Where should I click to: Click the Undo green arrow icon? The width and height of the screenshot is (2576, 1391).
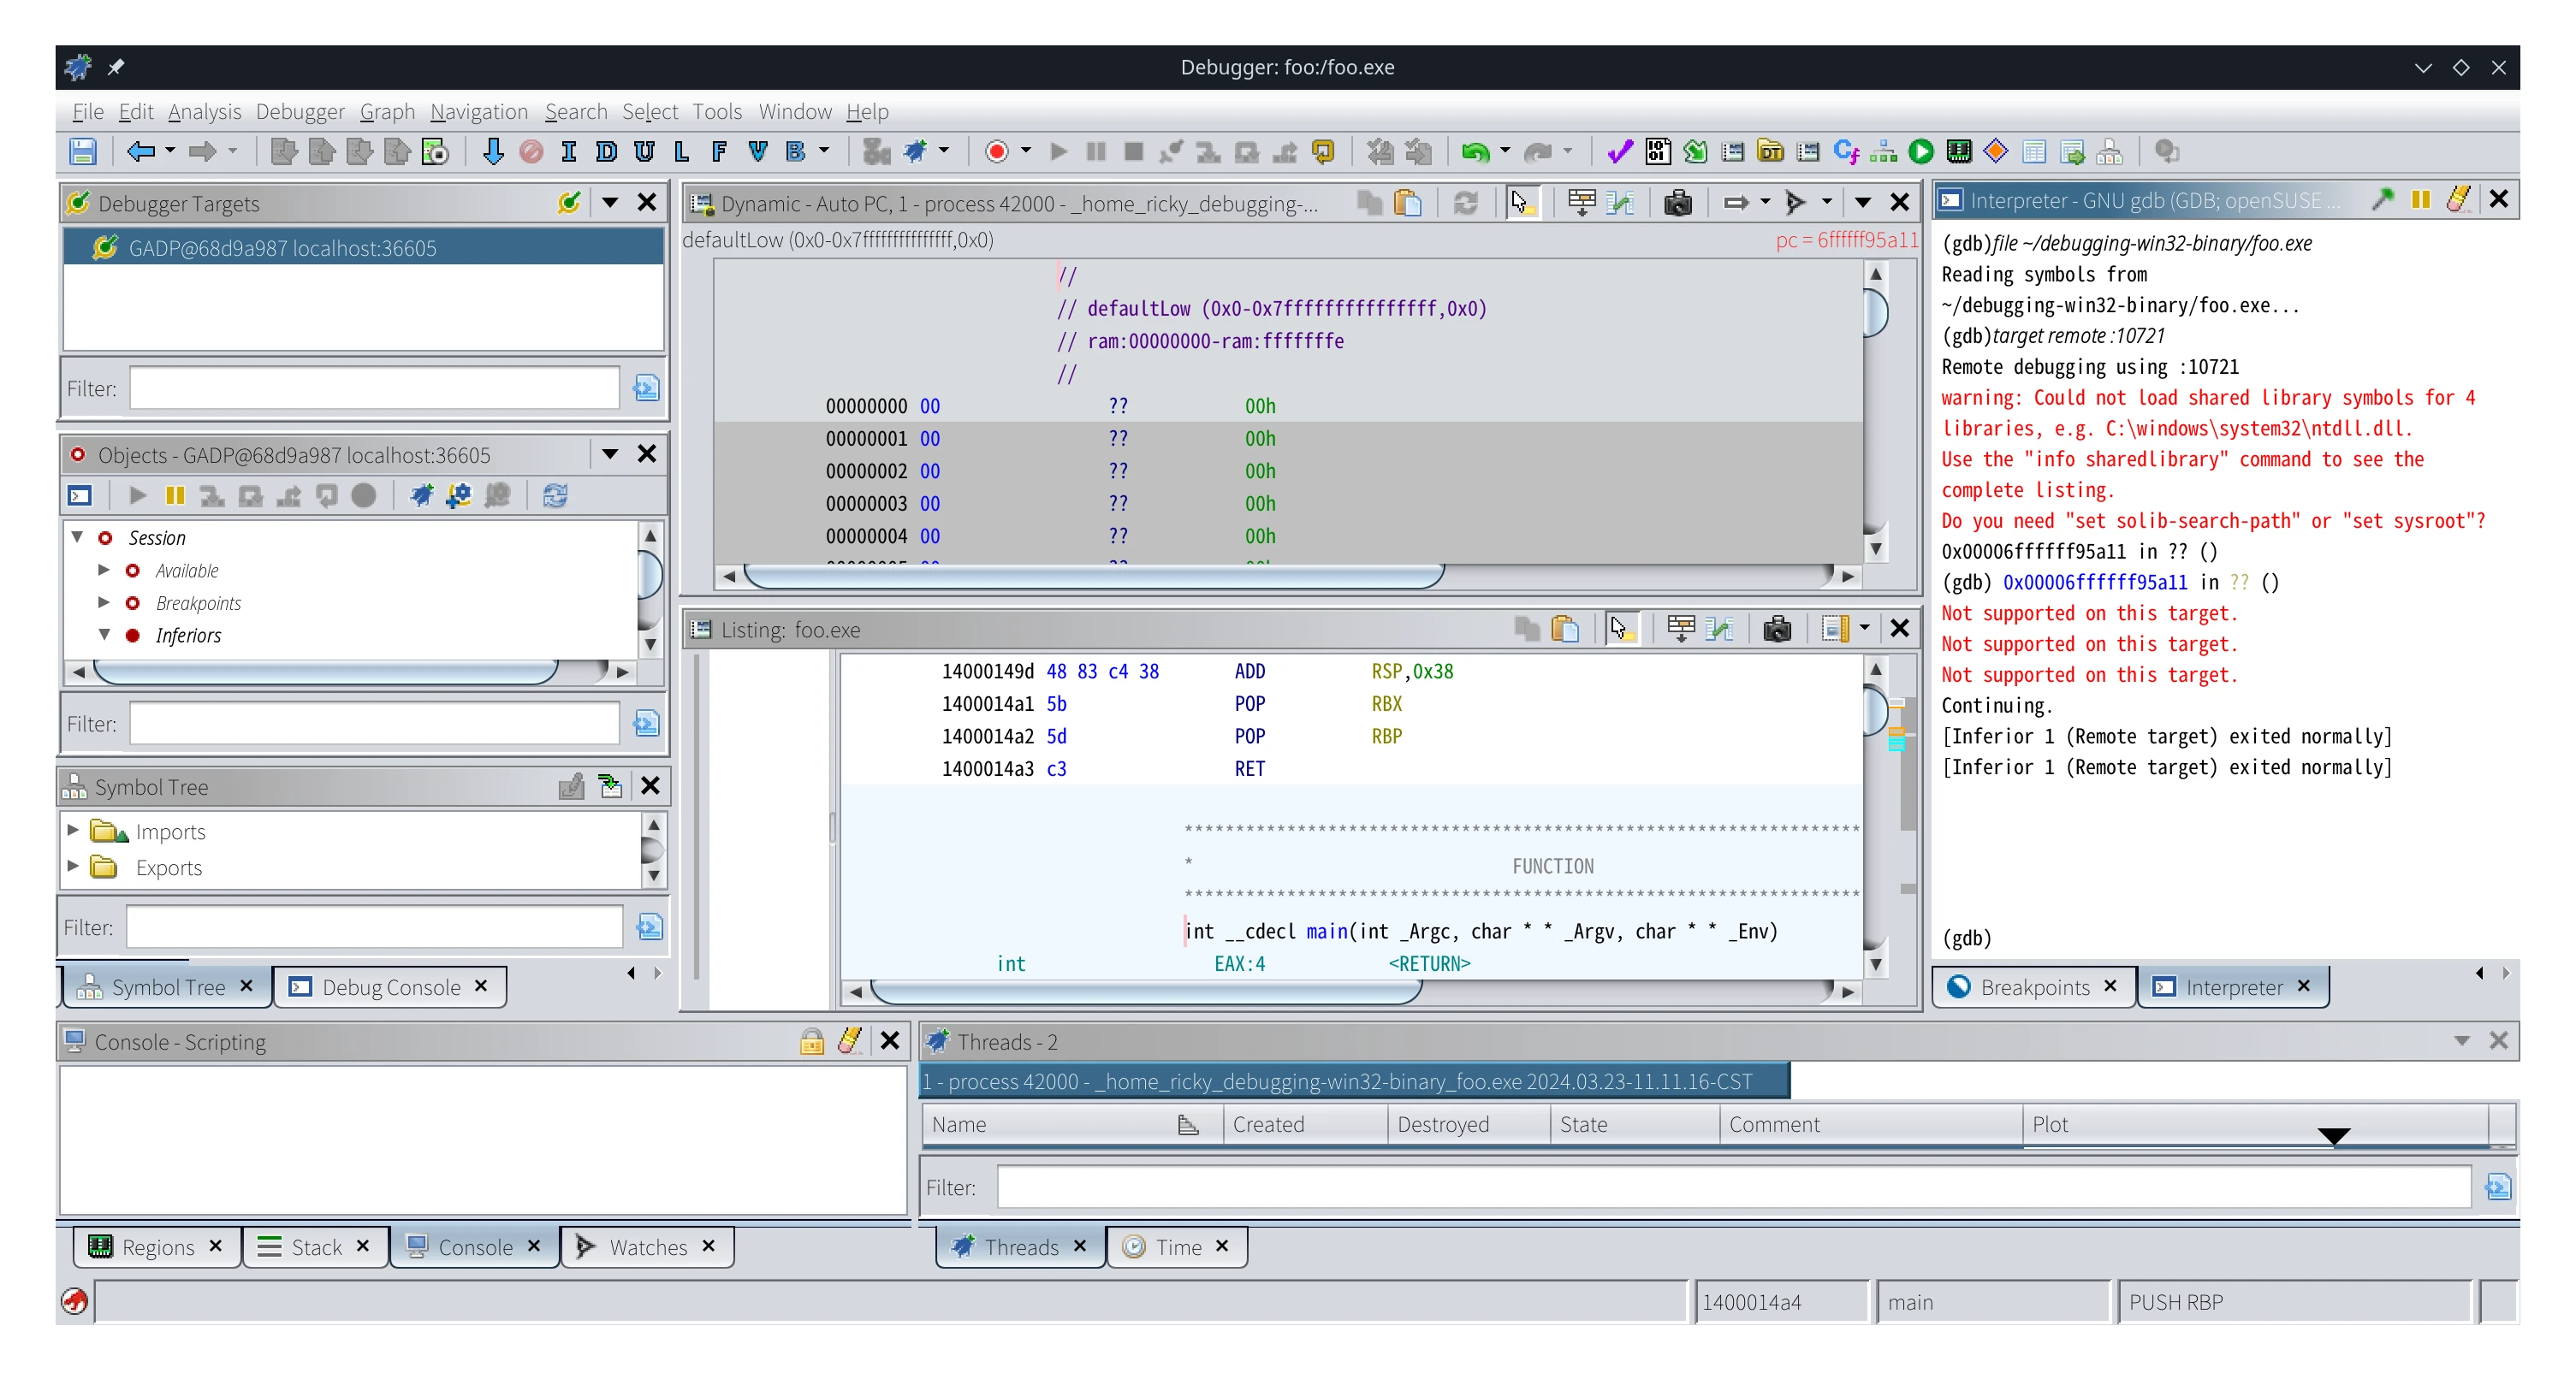[1474, 152]
